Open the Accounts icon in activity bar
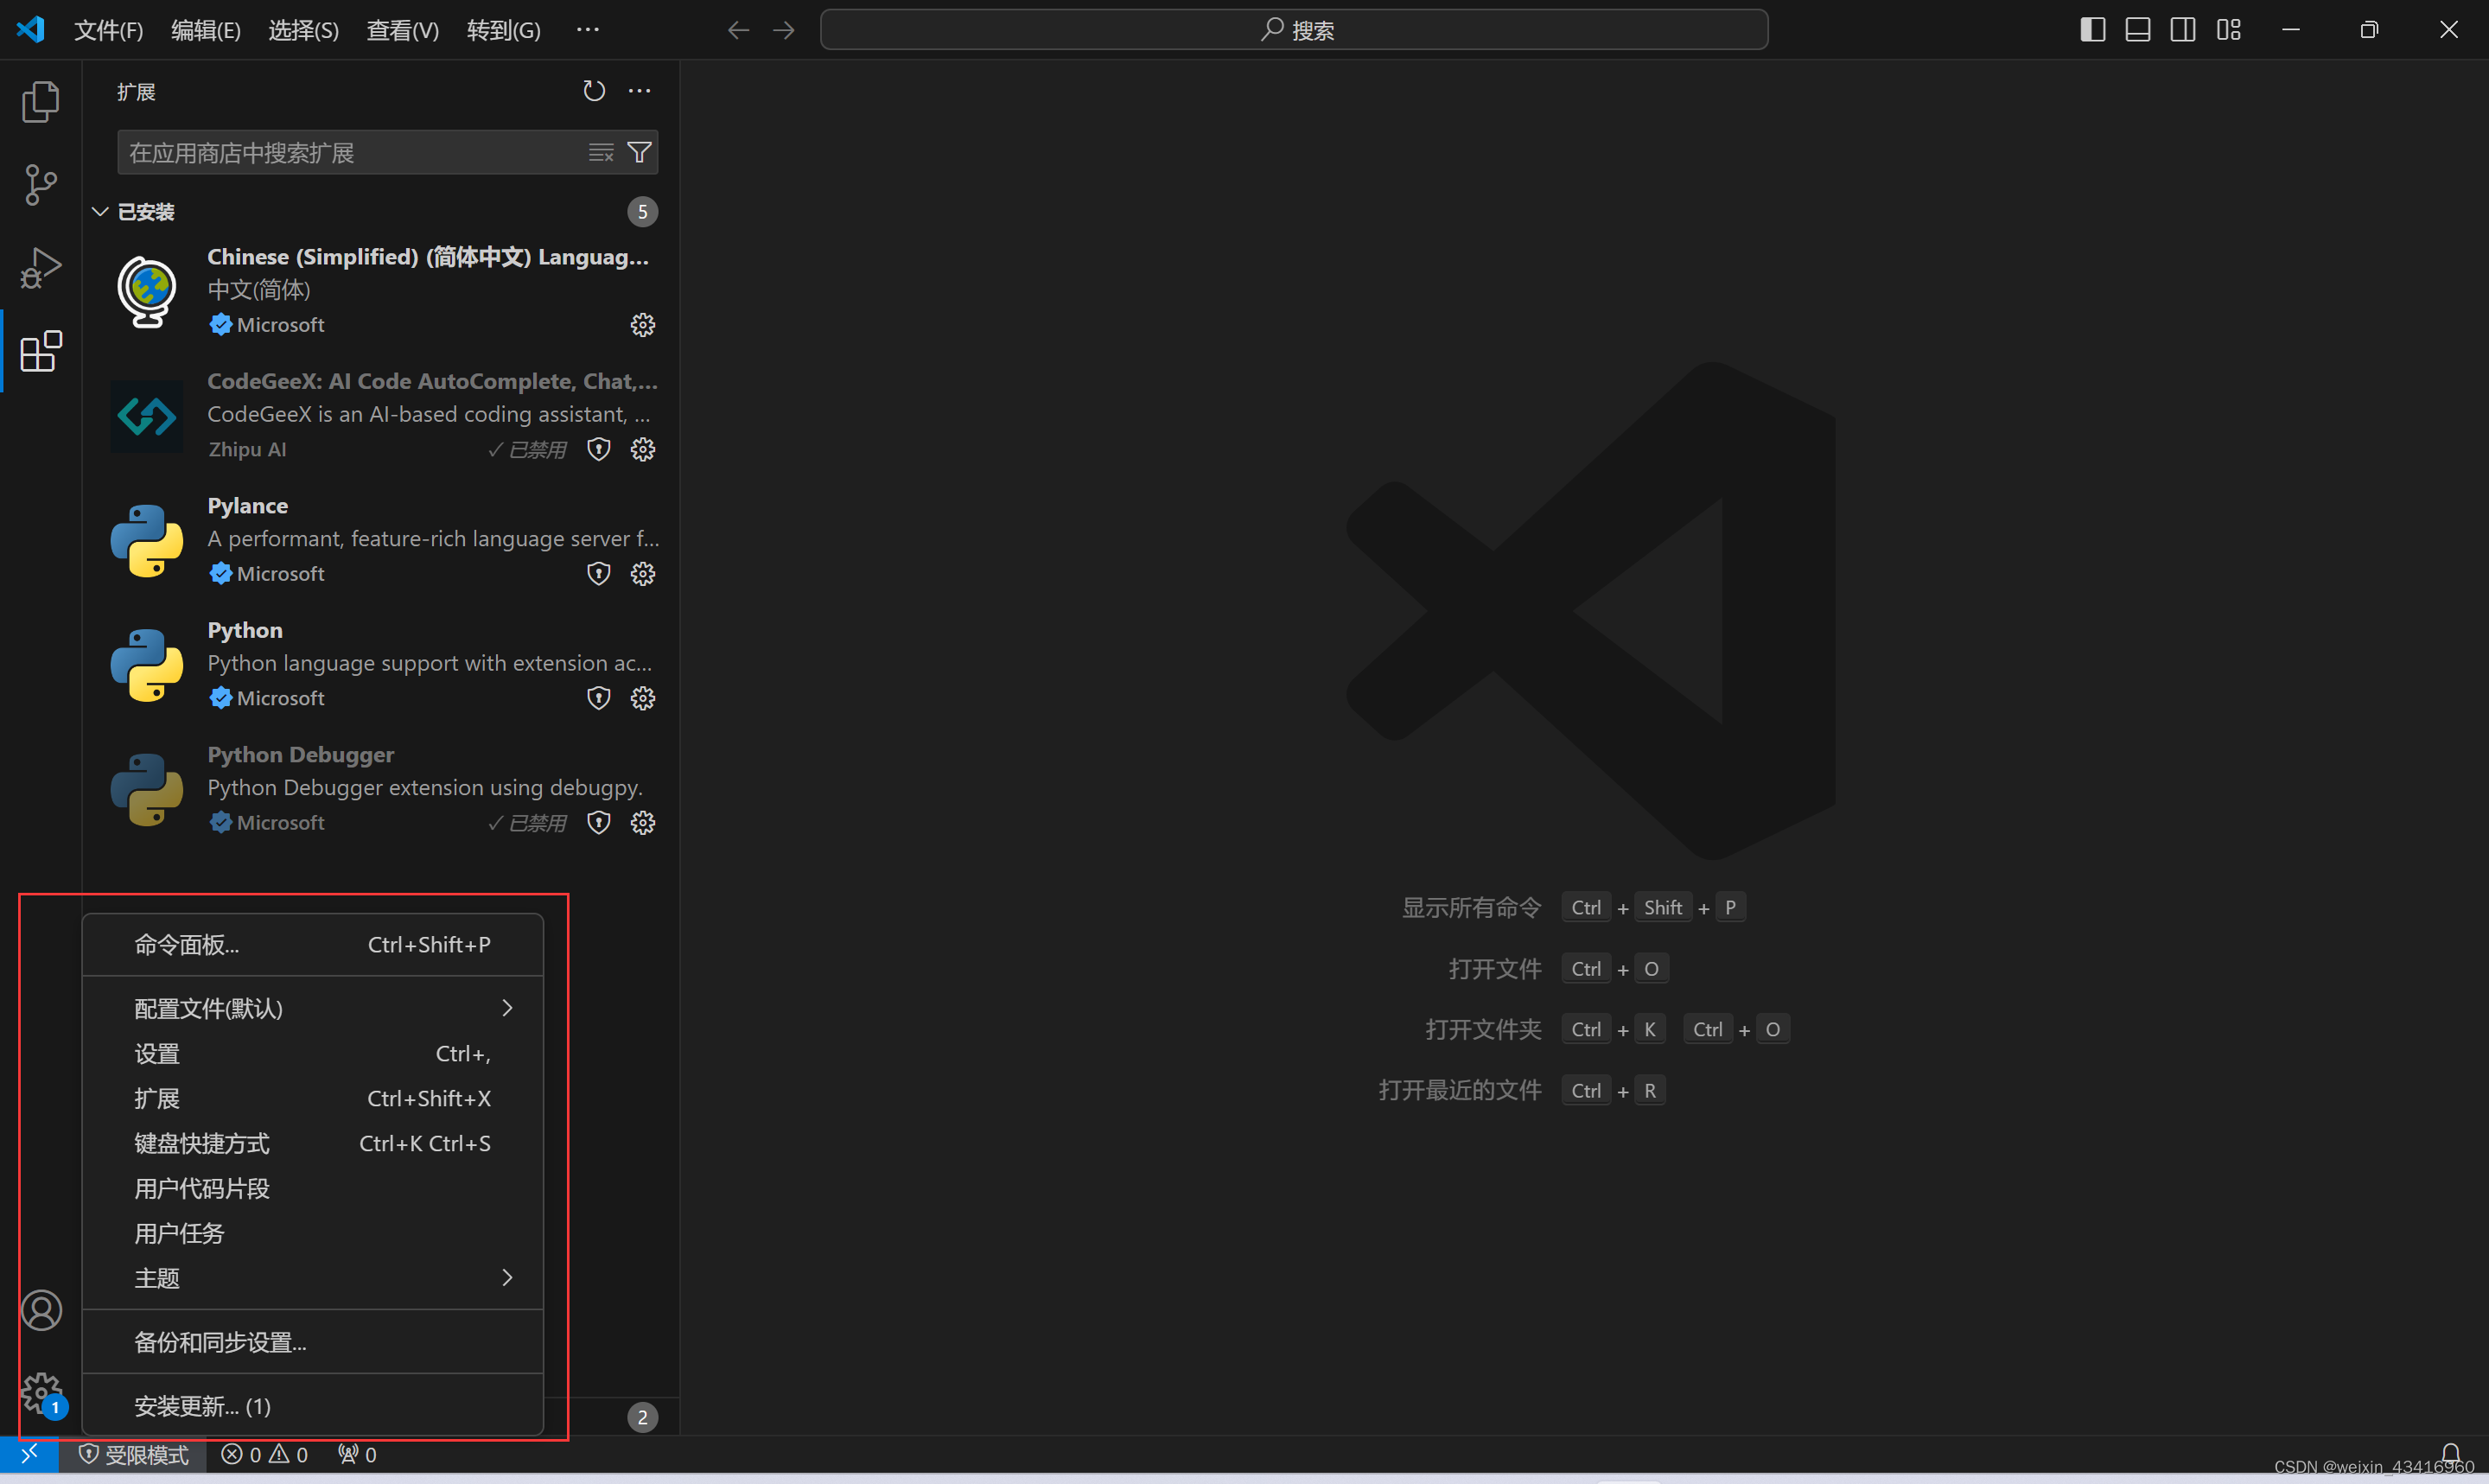Screen dimensions: 2489x1484 pos(41,1310)
